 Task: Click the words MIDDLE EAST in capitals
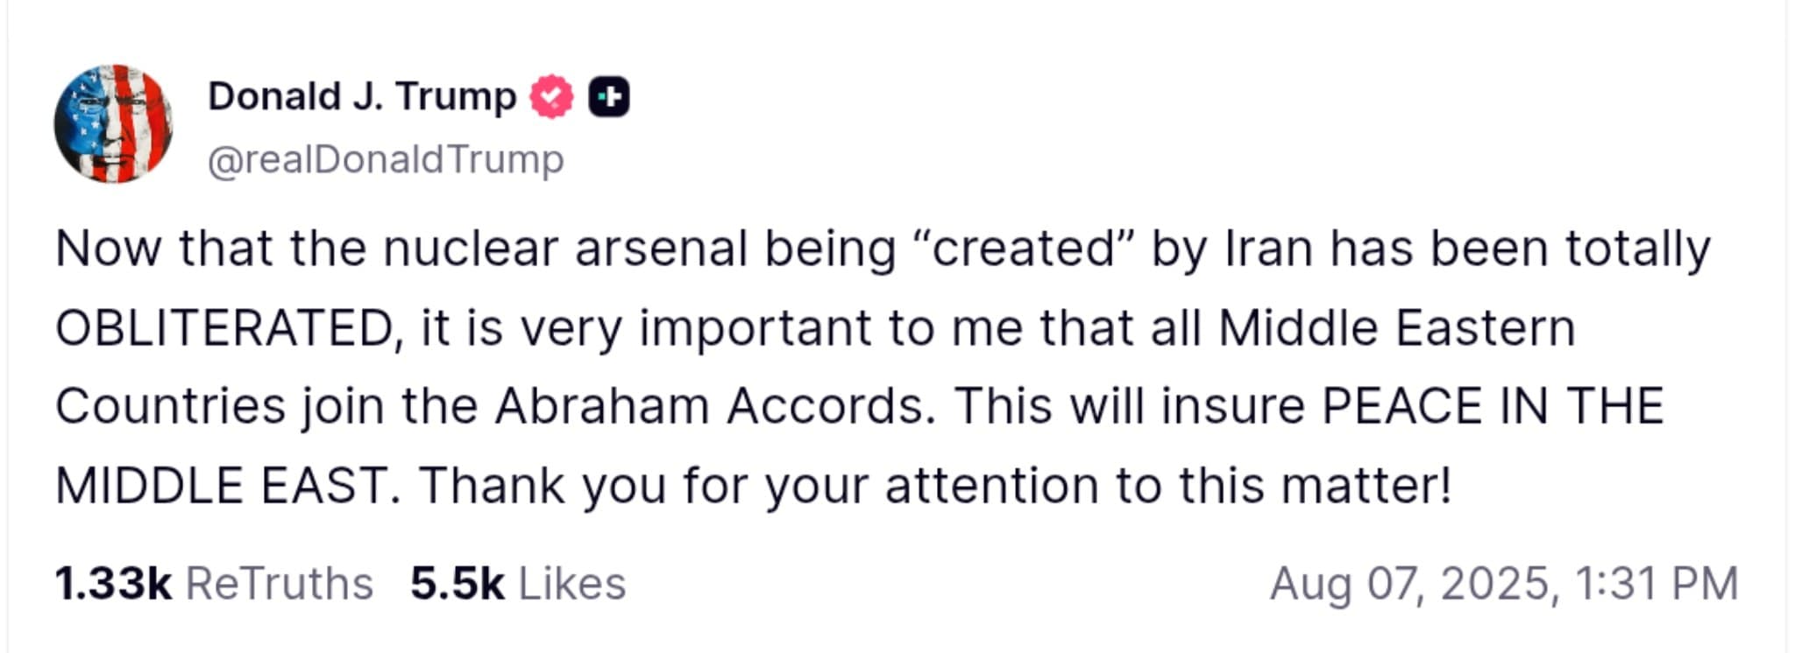pyautogui.click(x=223, y=486)
